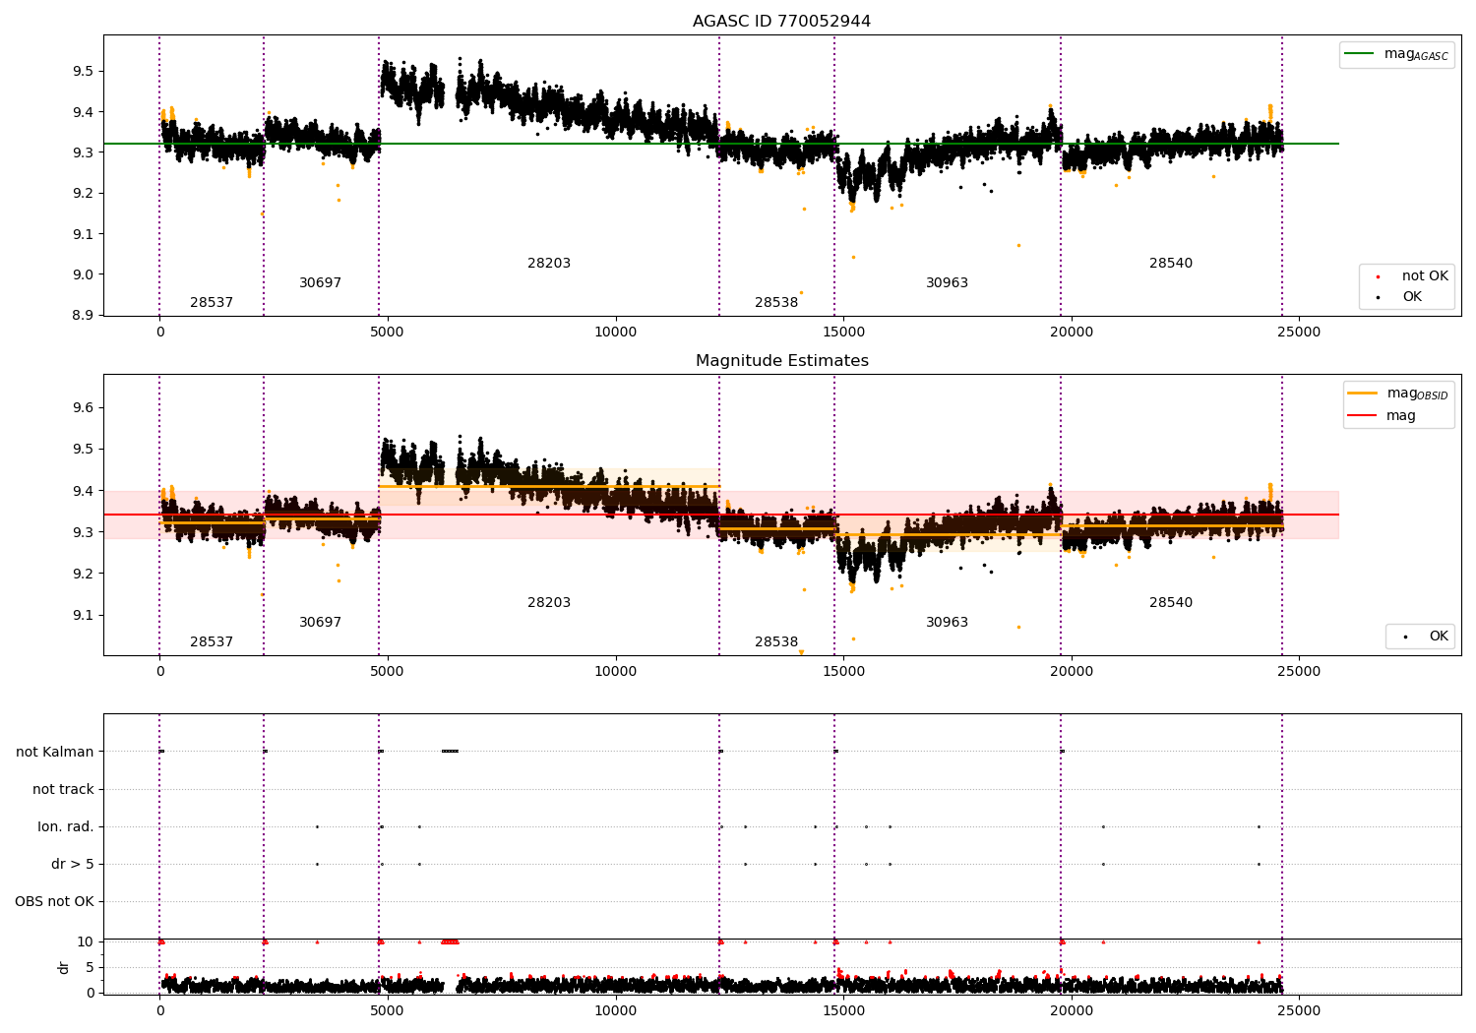Click the 20000 x-tick under the dr plot

(1072, 1010)
